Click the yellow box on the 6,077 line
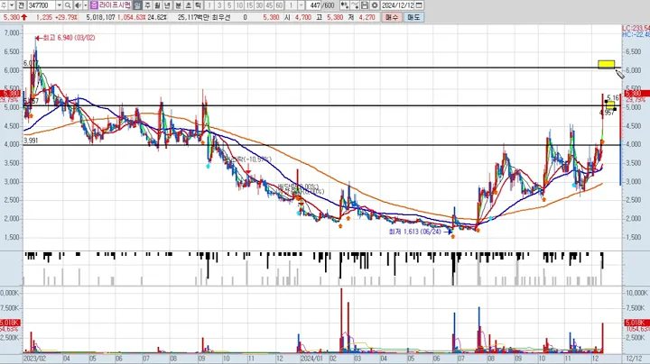The width and height of the screenshot is (650, 364). pos(606,64)
